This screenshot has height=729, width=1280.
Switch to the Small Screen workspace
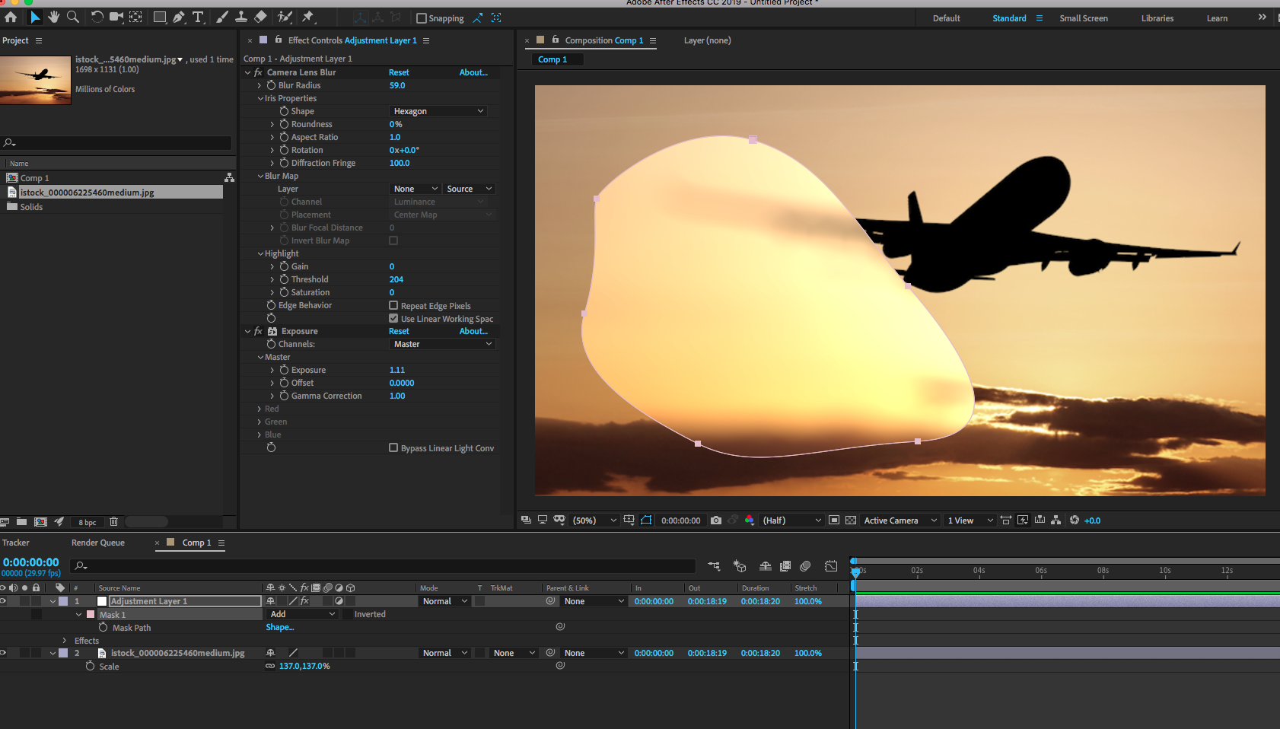[1083, 18]
